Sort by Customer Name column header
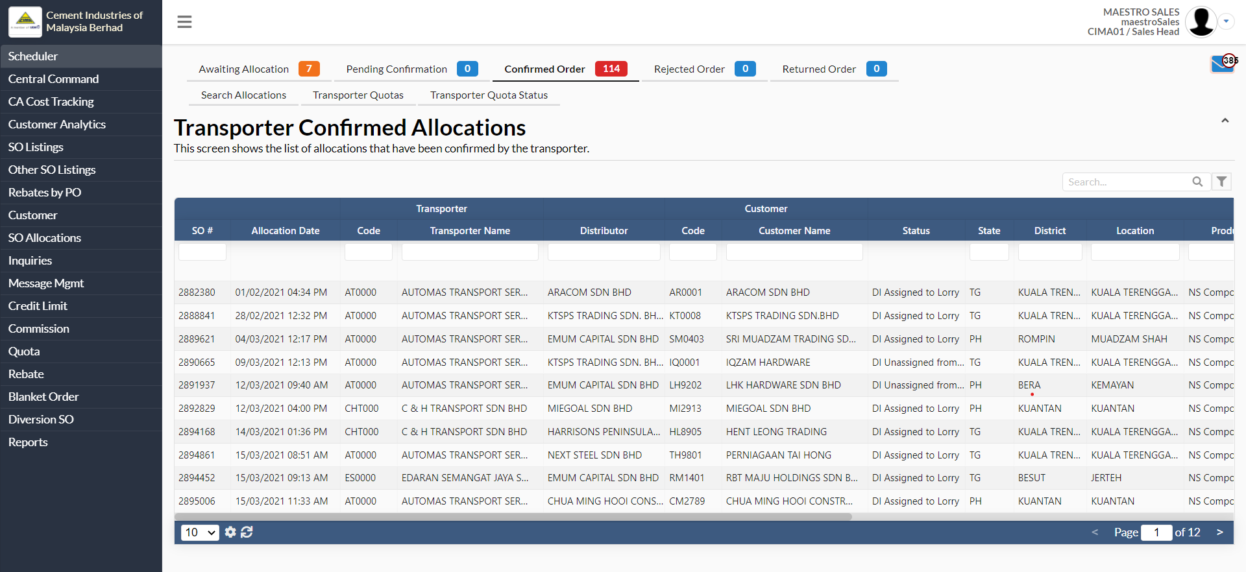Image resolution: width=1246 pixels, height=572 pixels. (x=794, y=231)
